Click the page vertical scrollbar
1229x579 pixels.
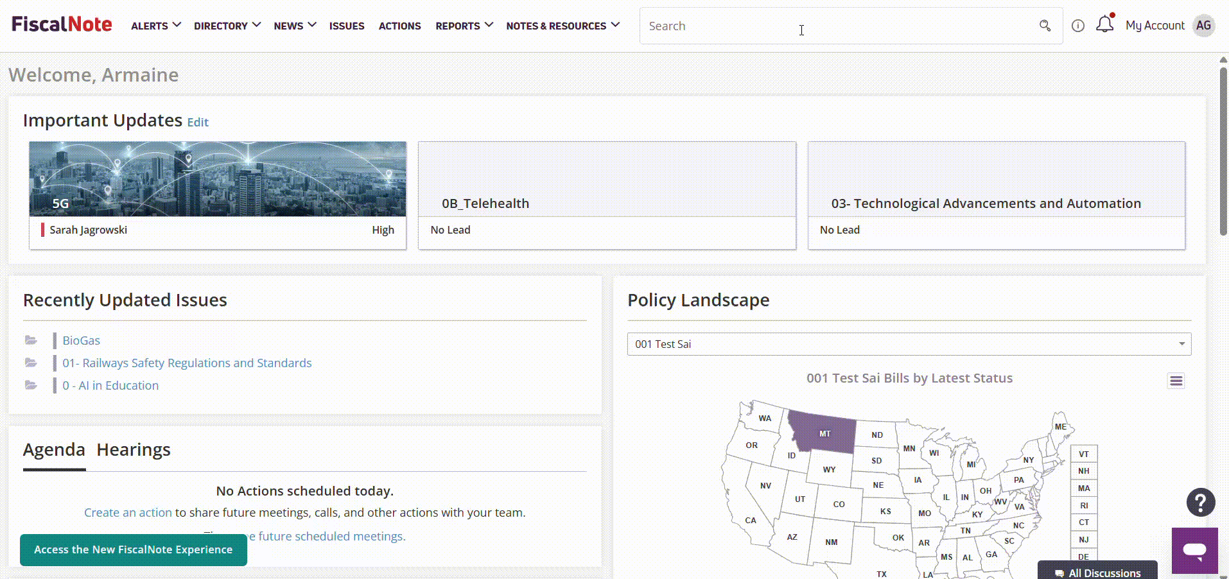1223,151
